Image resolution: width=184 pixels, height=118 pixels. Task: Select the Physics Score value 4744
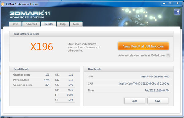pyautogui.click(x=47, y=80)
